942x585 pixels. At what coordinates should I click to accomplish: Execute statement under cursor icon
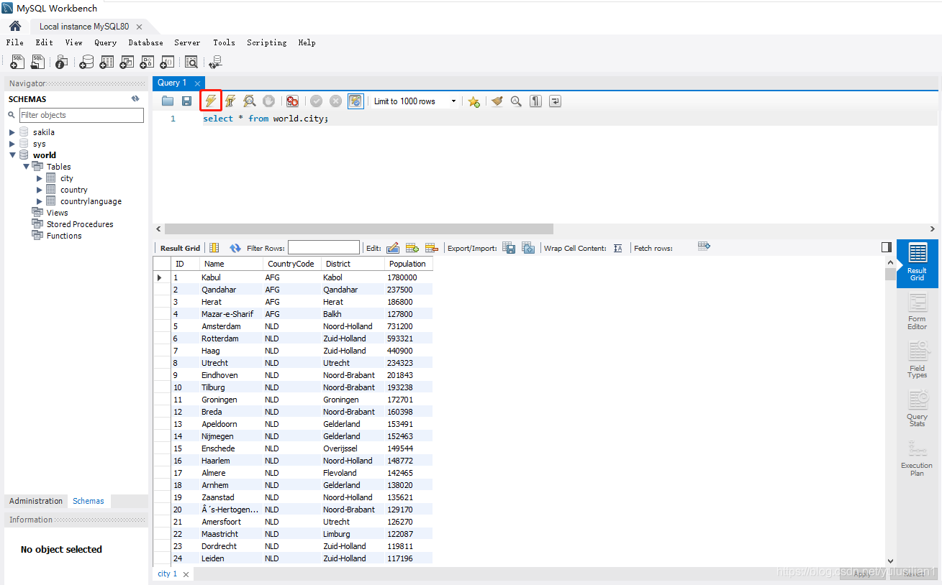(x=230, y=101)
